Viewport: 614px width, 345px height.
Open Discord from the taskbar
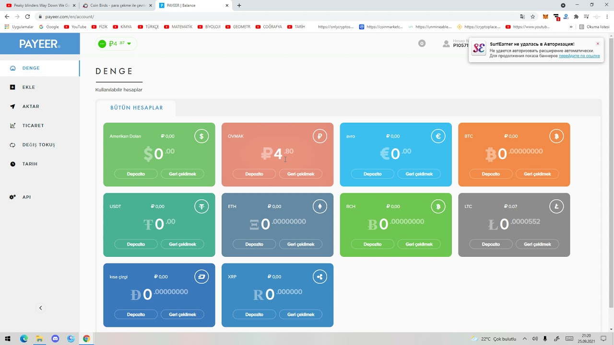pos(55,339)
